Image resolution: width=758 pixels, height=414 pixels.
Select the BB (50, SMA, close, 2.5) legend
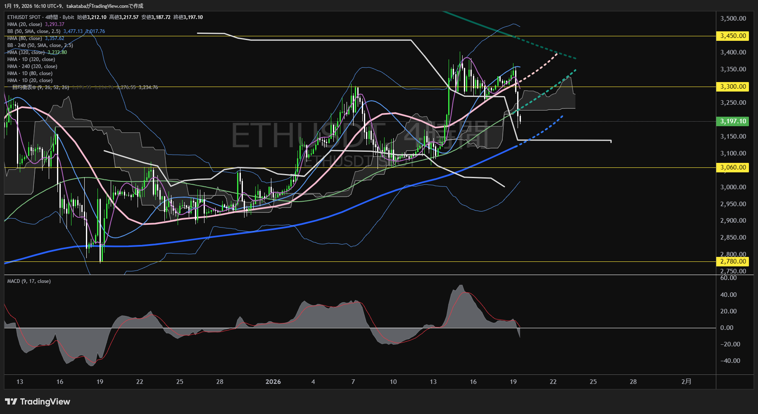click(x=34, y=31)
